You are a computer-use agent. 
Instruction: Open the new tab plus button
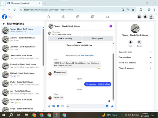(x=45, y=3)
